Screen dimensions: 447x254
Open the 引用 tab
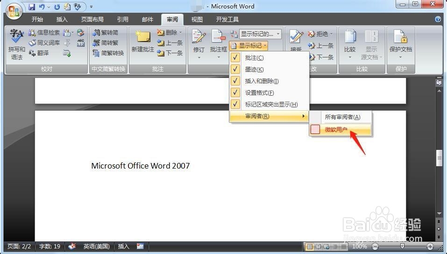click(x=122, y=20)
